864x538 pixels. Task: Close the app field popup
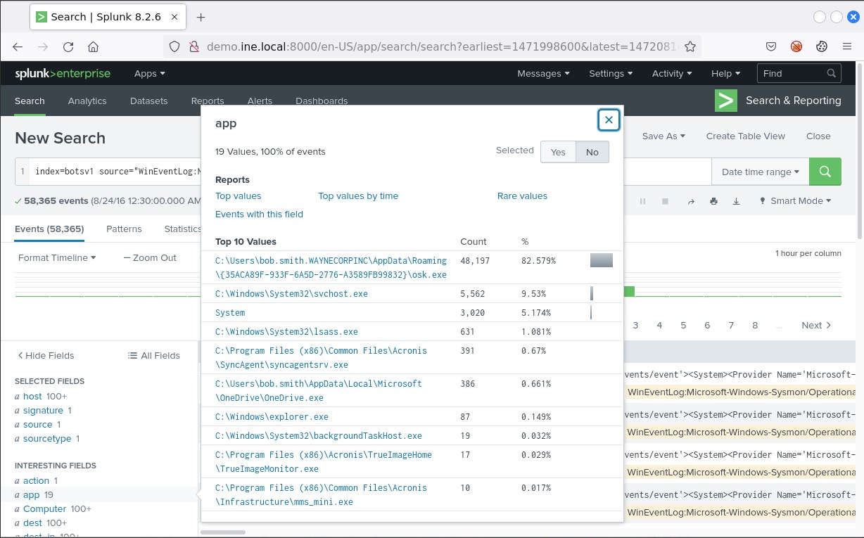click(609, 120)
